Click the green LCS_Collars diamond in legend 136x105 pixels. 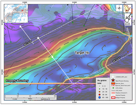coord(113,88)
